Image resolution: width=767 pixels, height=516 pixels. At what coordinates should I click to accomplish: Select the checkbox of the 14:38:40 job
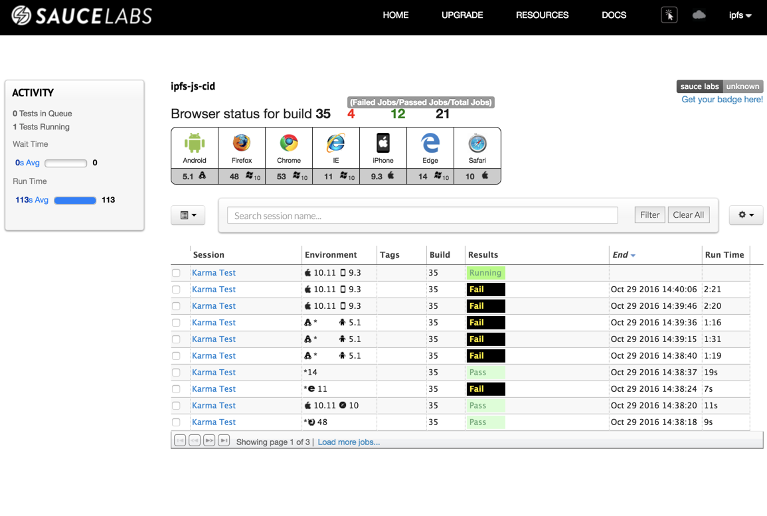[176, 356]
